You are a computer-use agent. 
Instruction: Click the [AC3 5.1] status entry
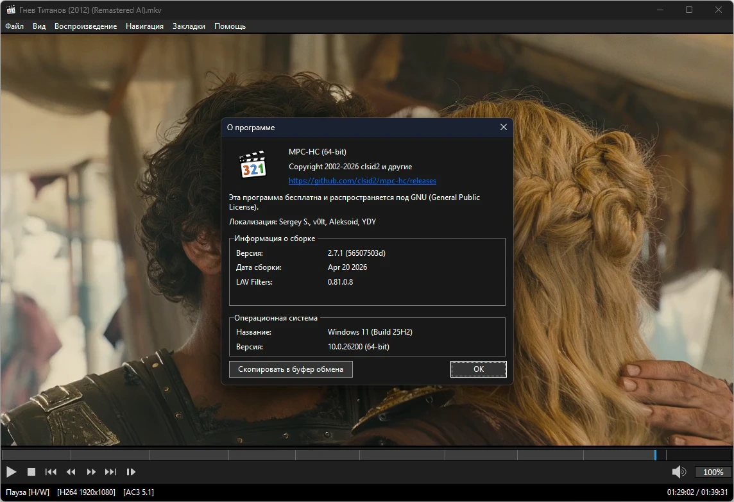(x=139, y=492)
